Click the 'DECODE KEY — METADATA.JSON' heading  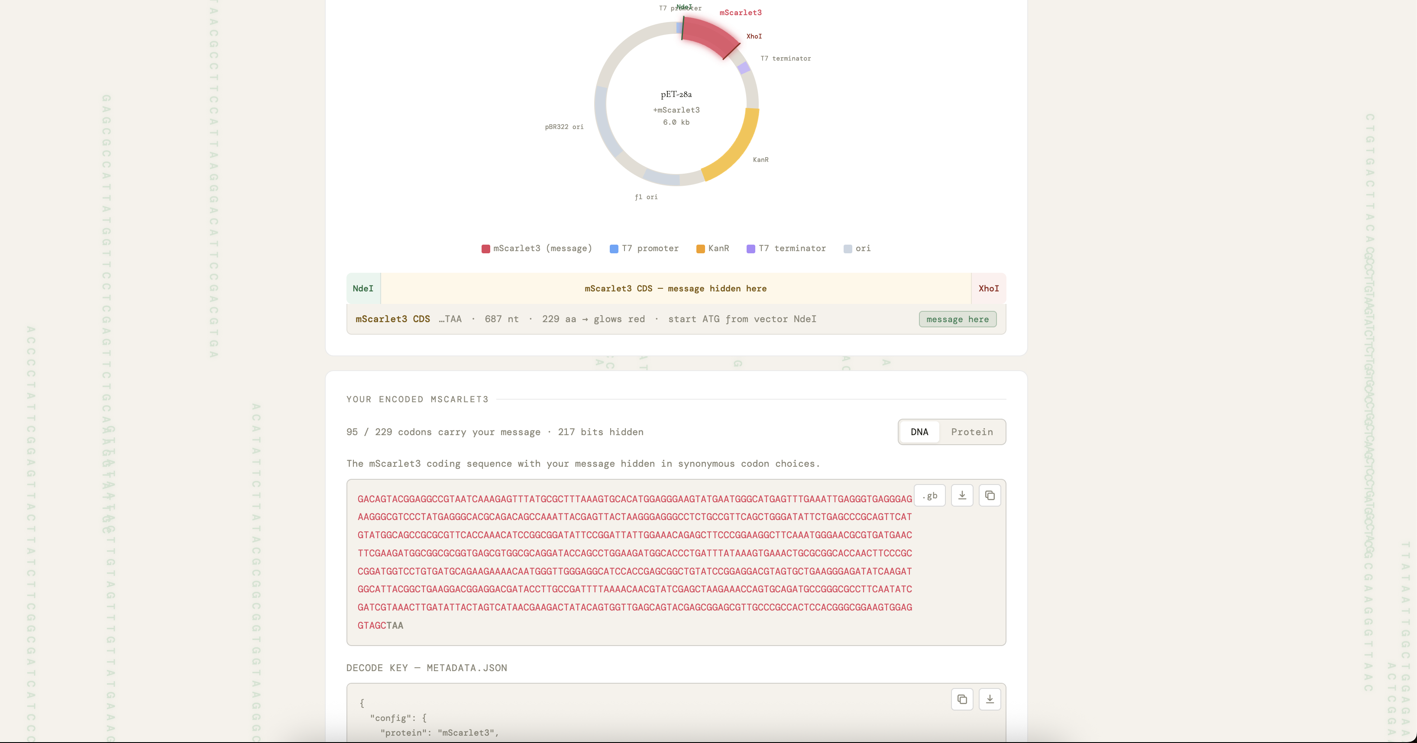pyautogui.click(x=427, y=668)
